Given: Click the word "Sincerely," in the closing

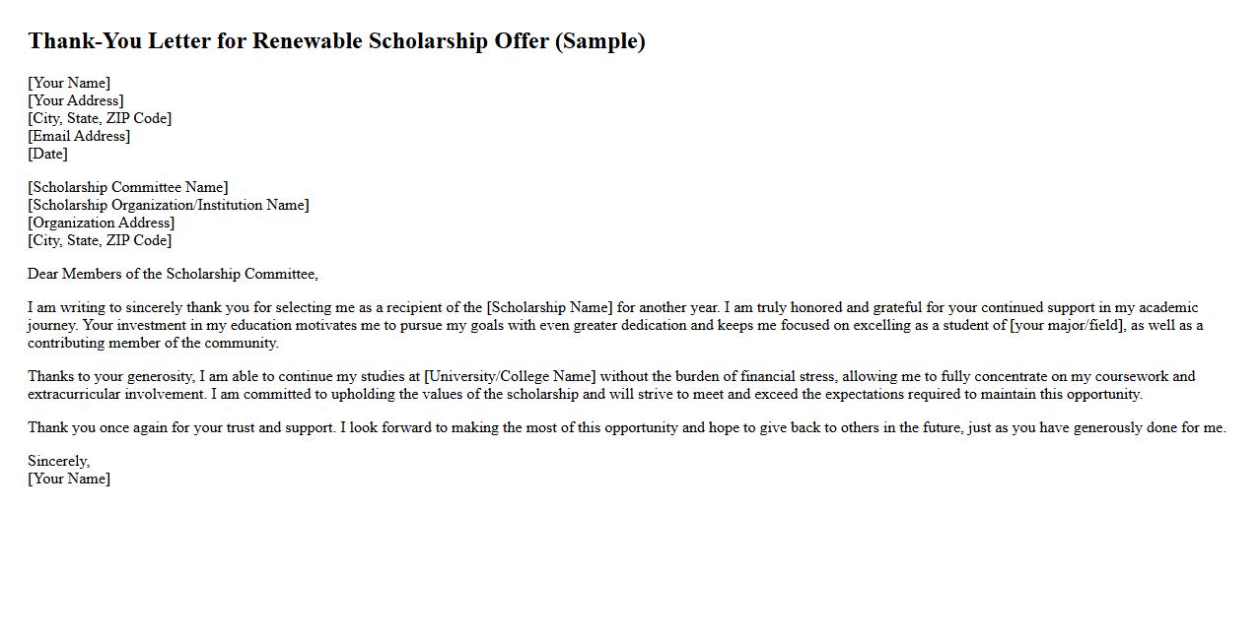Looking at the screenshot, I should 58,461.
